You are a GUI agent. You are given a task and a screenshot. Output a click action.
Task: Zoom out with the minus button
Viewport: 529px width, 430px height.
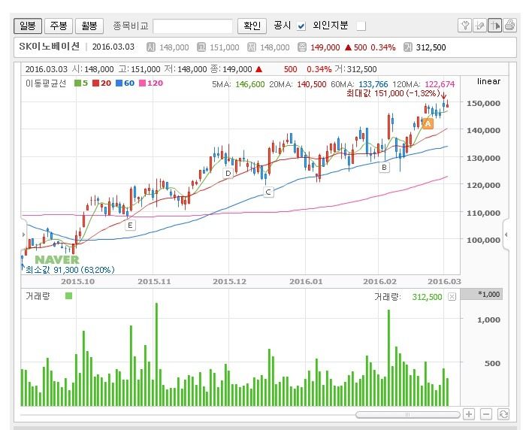click(486, 414)
